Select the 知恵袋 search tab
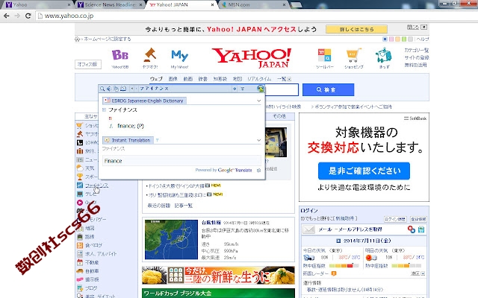The width and height of the screenshot is (478, 298). 220,79
